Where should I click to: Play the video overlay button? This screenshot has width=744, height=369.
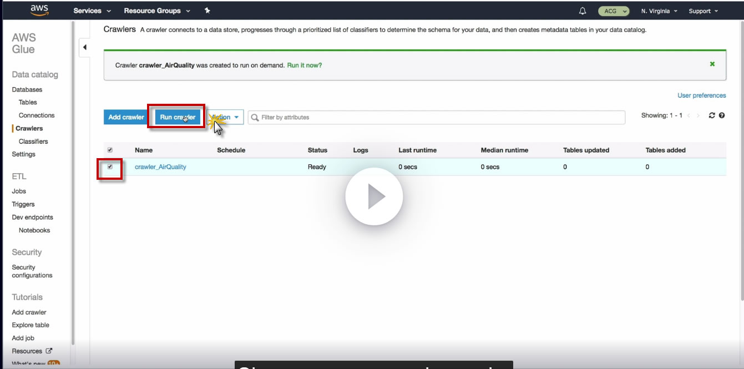coord(374,196)
